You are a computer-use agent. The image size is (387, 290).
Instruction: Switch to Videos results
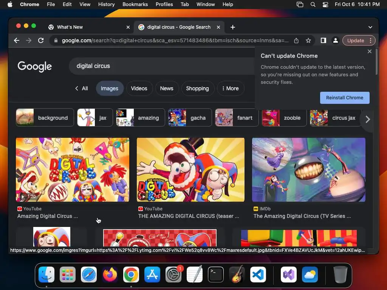[139, 88]
